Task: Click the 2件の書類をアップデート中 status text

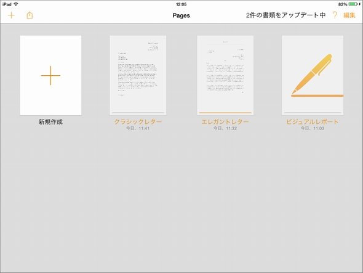Action: 285,15
